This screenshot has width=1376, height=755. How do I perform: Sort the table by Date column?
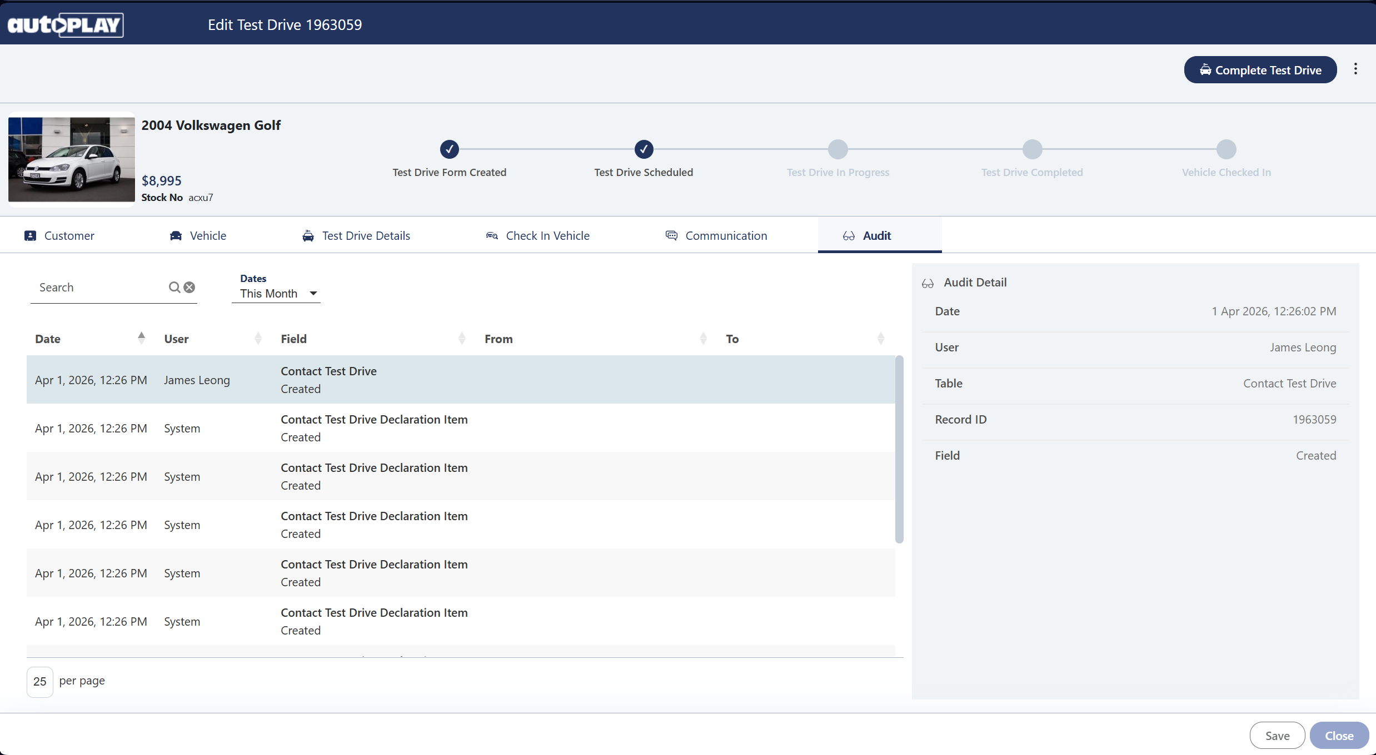[141, 338]
